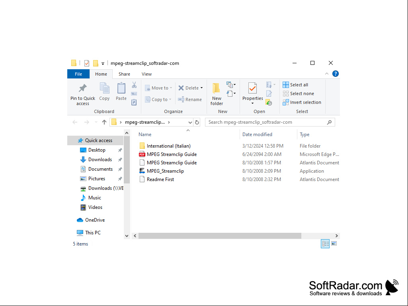Select the Readme First document
The width and height of the screenshot is (408, 306).
click(160, 179)
